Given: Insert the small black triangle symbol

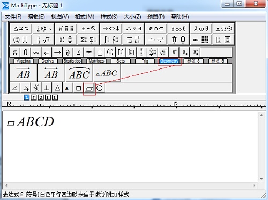Looking at the screenshot, I should [x=67, y=88].
